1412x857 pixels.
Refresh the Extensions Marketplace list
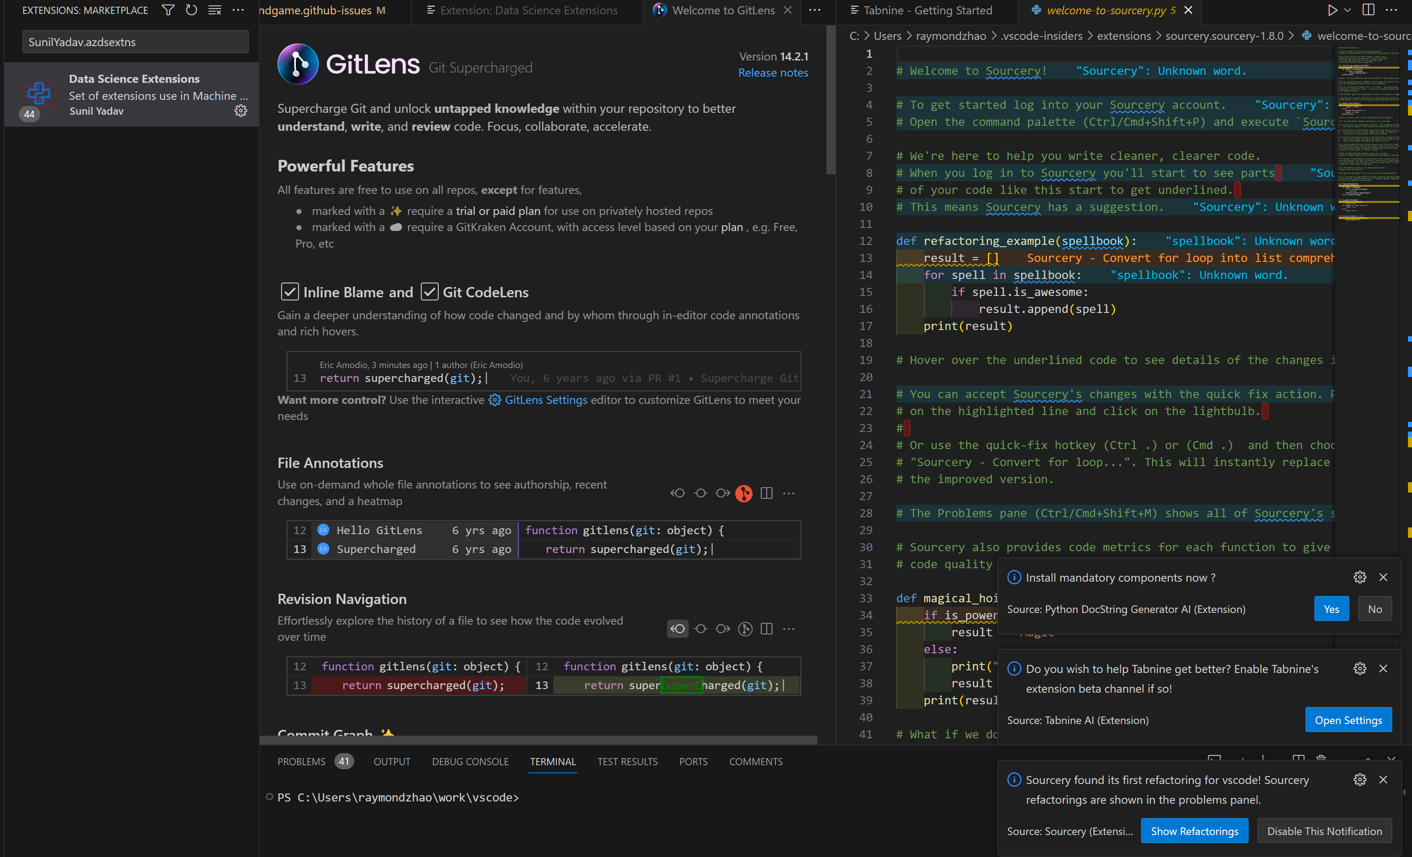pos(193,10)
